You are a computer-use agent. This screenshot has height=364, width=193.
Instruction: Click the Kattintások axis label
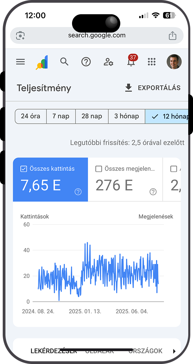coord(35,217)
